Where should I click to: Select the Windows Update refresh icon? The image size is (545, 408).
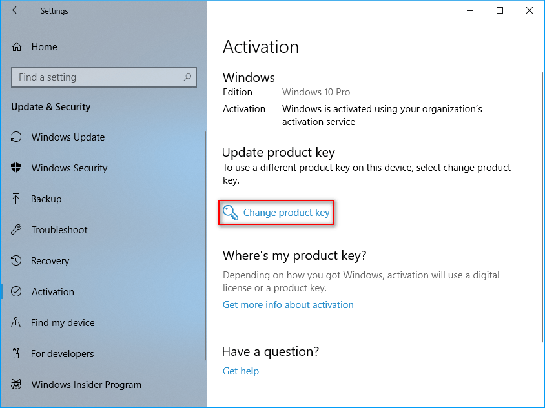pyautogui.click(x=17, y=137)
